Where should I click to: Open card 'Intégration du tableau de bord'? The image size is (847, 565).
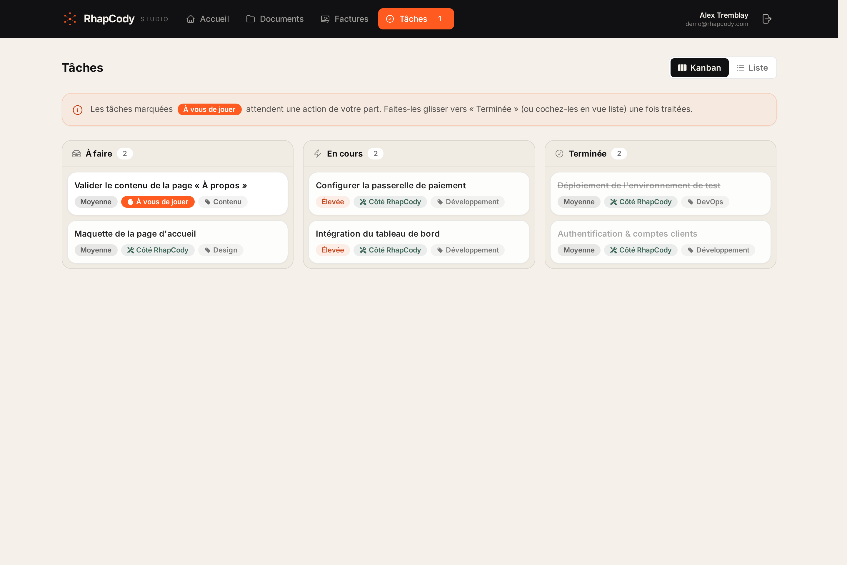click(x=419, y=242)
